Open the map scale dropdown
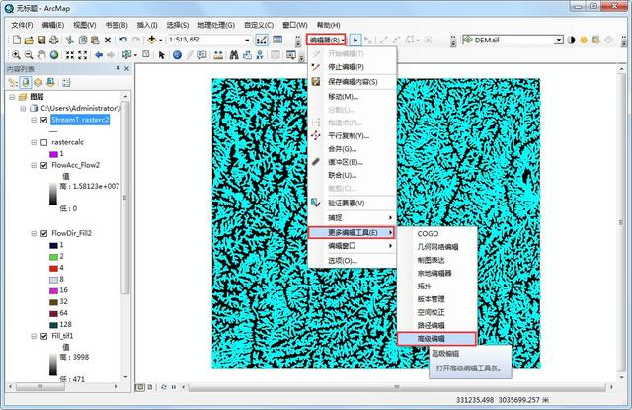Screen dimensions: 632x410 [247, 40]
